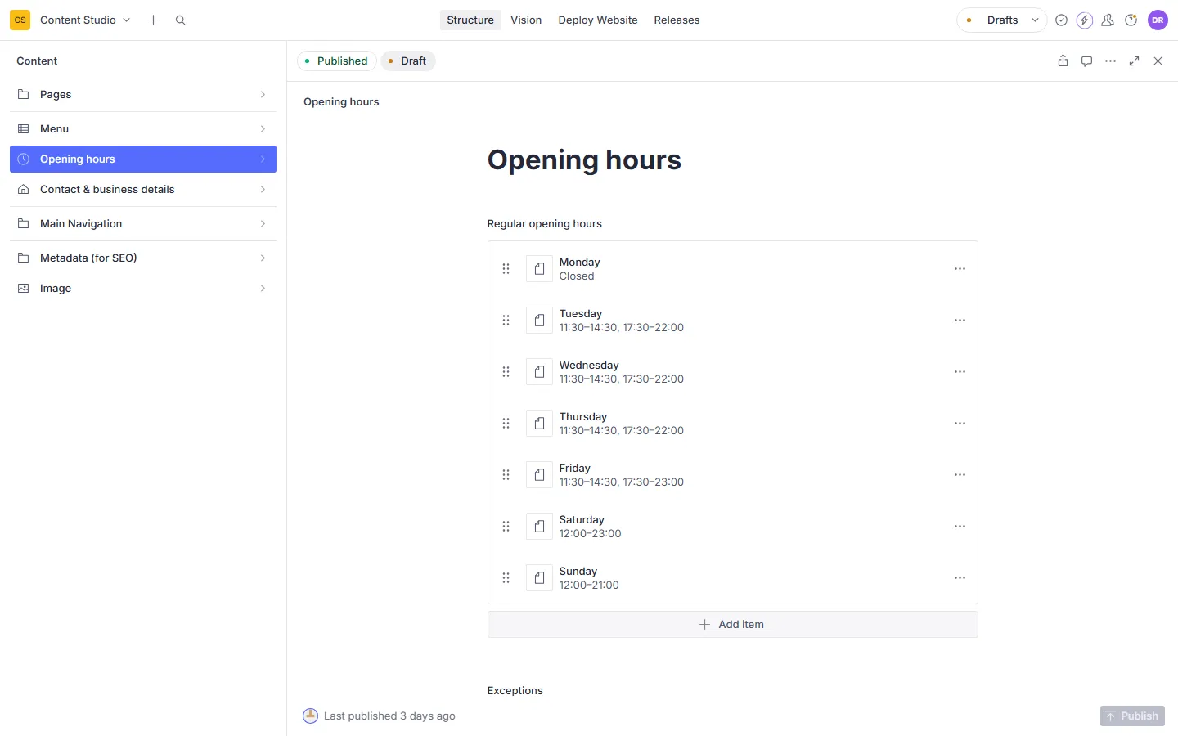
Task: Select Main Navigation in content list
Action: (x=143, y=224)
